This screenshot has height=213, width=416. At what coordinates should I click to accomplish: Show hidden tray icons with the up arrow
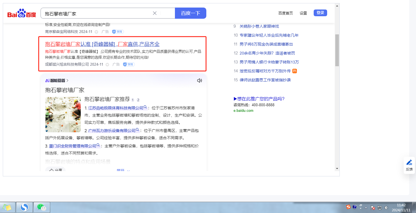click(x=366, y=208)
